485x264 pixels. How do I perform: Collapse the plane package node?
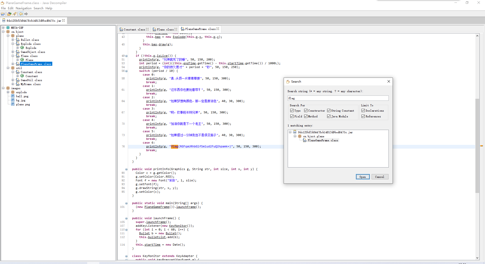[x=8, y=36]
